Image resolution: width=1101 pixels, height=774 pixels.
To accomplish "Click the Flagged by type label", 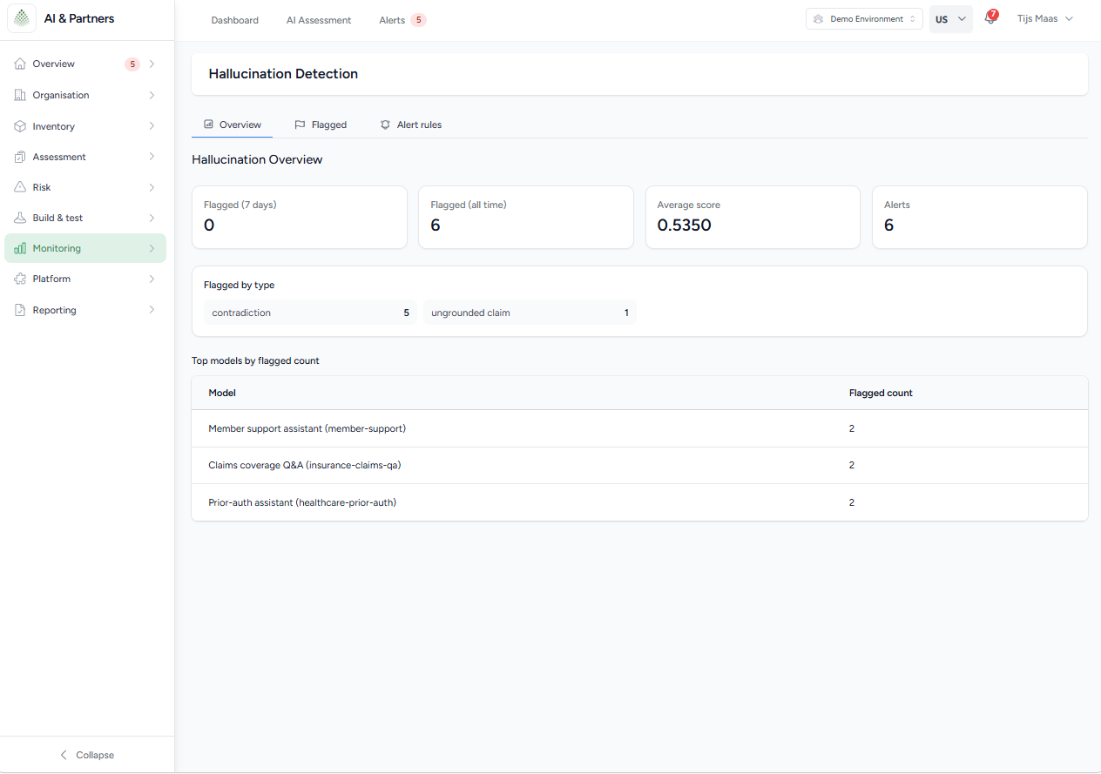I will click(239, 285).
